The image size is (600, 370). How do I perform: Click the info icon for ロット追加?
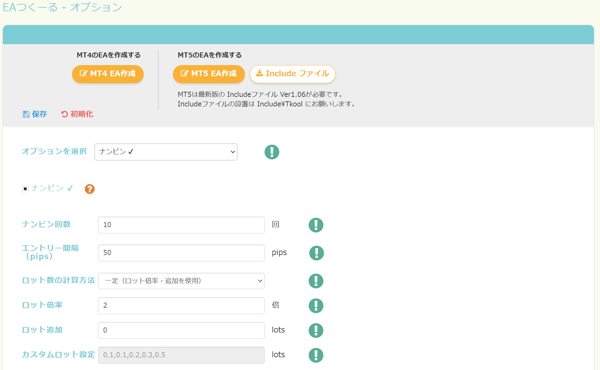316,330
